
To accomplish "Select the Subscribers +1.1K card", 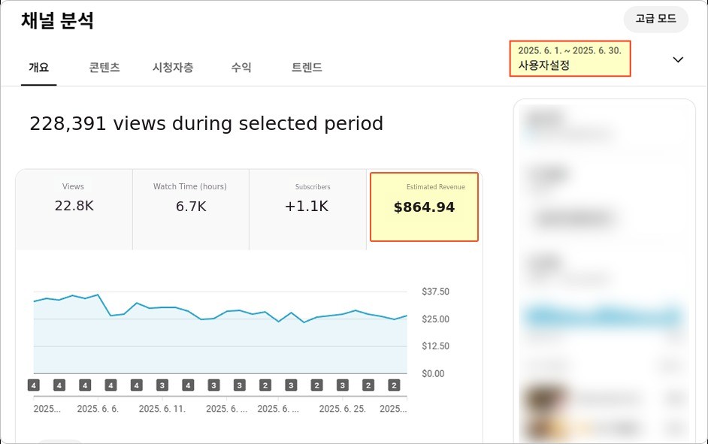I will (307, 210).
